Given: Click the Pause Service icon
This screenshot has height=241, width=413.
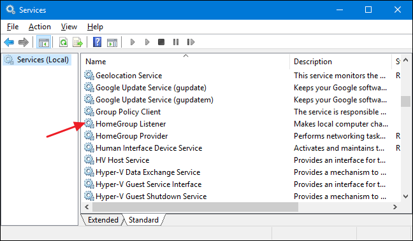Looking at the screenshot, I should pyautogui.click(x=176, y=42).
